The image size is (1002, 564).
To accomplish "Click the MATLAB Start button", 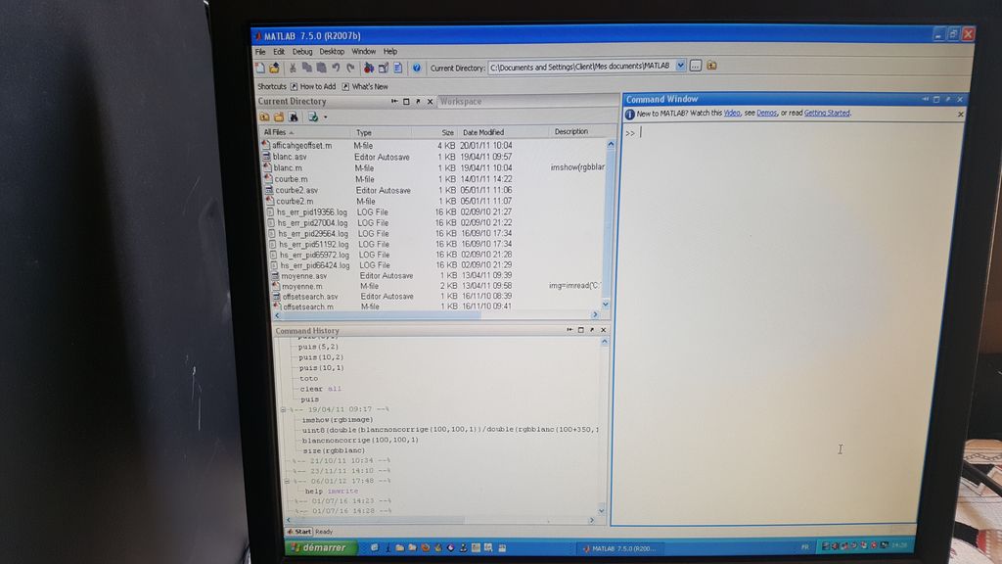I will point(298,532).
